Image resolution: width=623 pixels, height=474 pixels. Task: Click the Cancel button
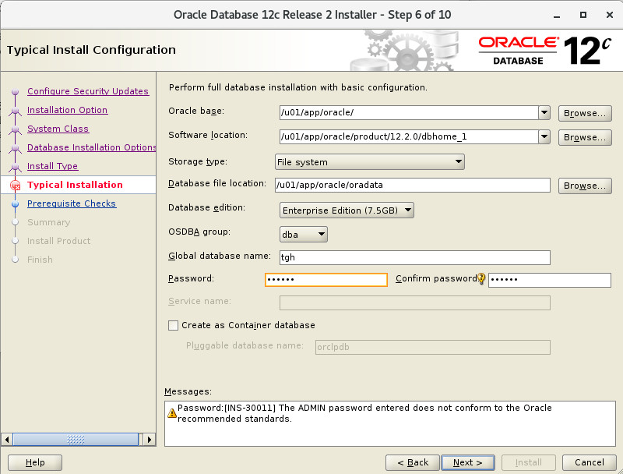590,462
